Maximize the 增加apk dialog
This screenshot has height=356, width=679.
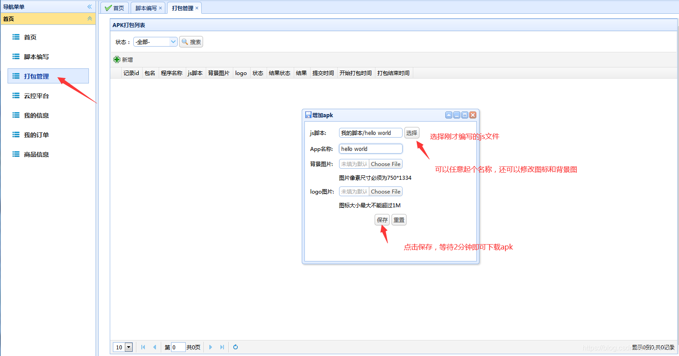point(465,115)
